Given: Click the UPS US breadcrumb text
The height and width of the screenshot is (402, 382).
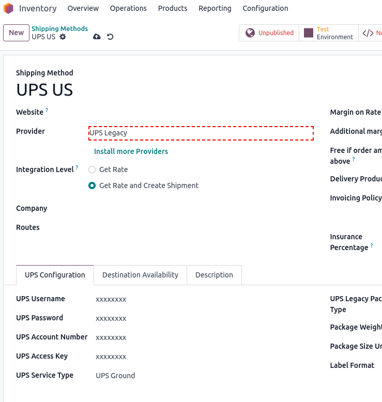Looking at the screenshot, I should (x=43, y=37).
